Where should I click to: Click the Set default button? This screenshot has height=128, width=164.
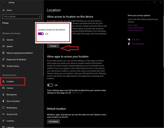tap(53, 122)
